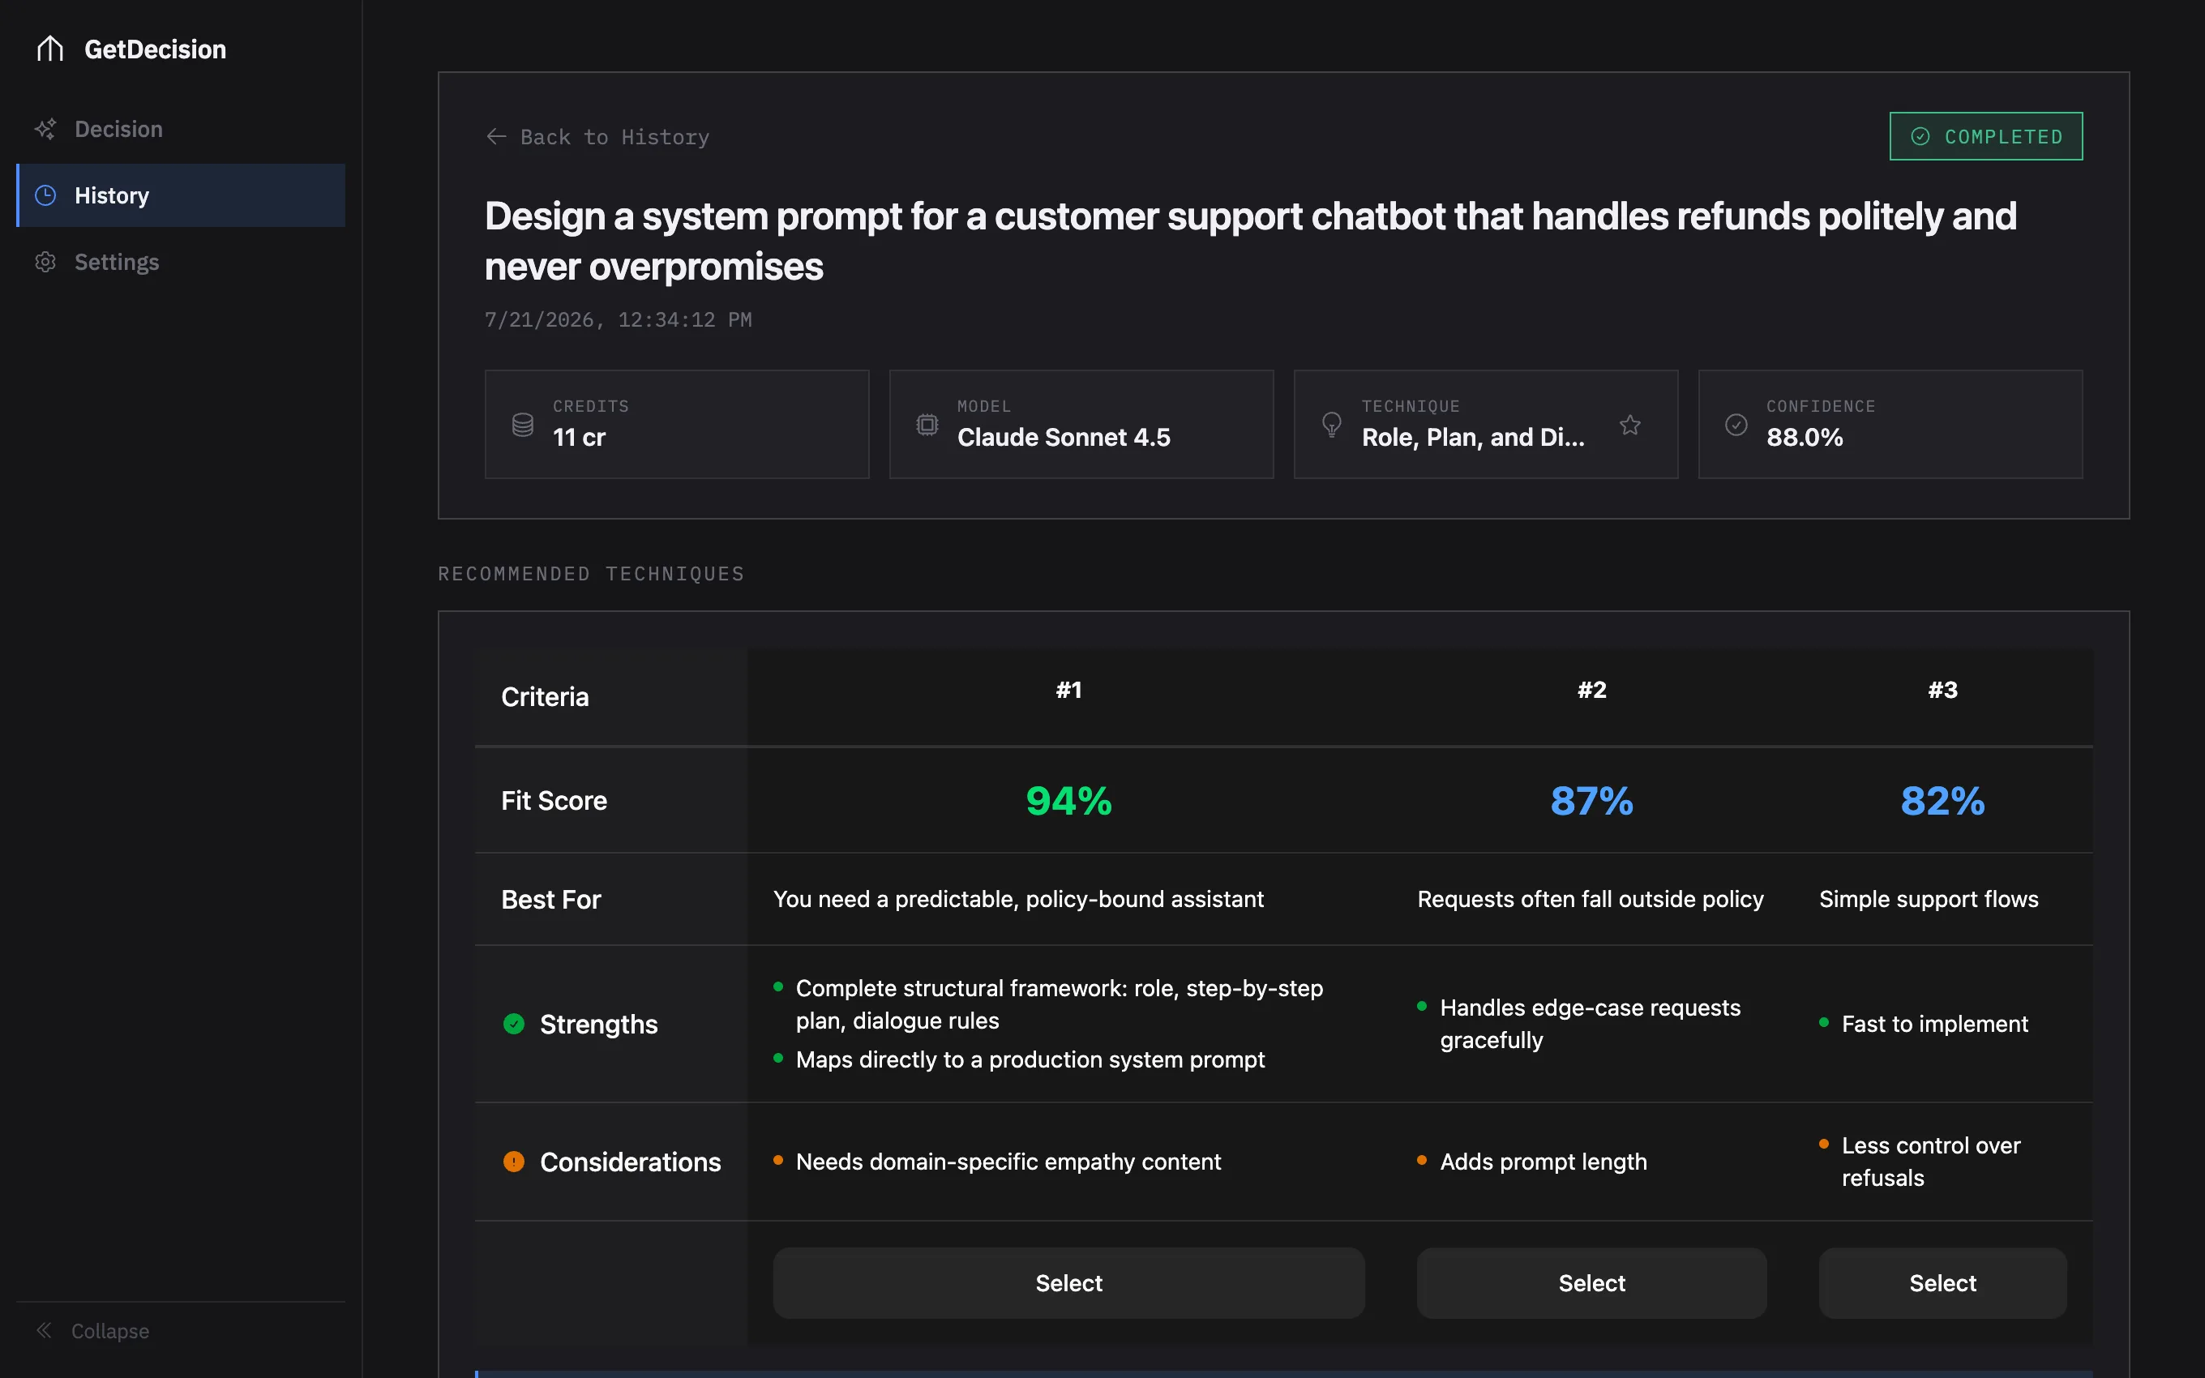Click the truncated technique name 'Role, Plan, and Di...'
Screen dimensions: 2205x1378
click(x=1473, y=438)
